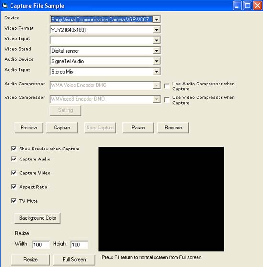
Task: Maximize the Capture File Sample window
Action: point(247,6)
